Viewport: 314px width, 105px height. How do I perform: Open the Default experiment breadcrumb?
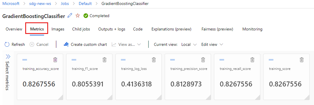(x=85, y=3)
